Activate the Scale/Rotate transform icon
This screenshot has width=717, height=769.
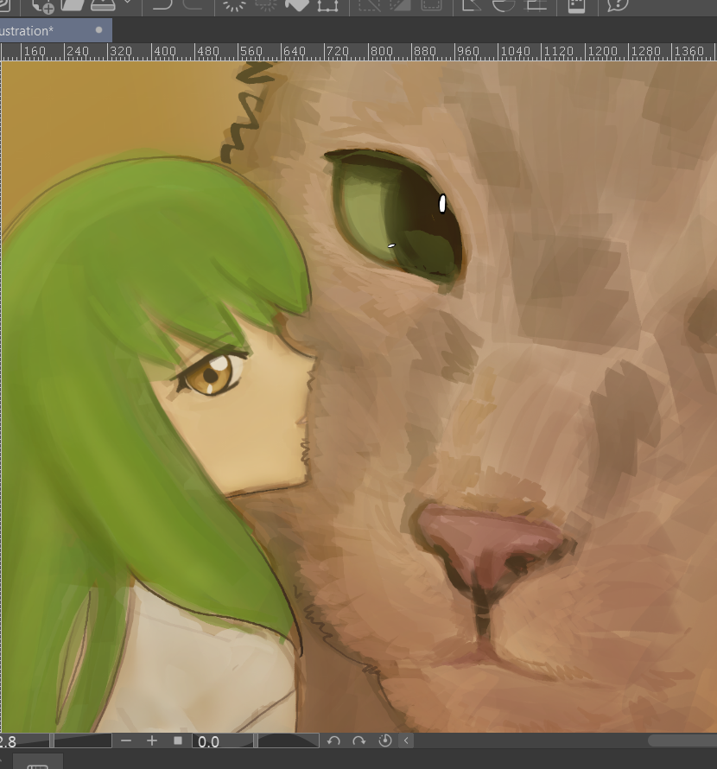coord(327,4)
